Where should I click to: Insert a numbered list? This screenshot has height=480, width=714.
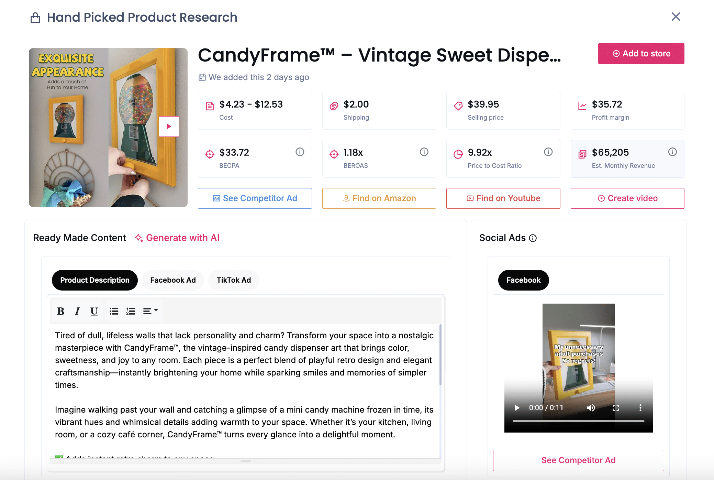point(131,311)
